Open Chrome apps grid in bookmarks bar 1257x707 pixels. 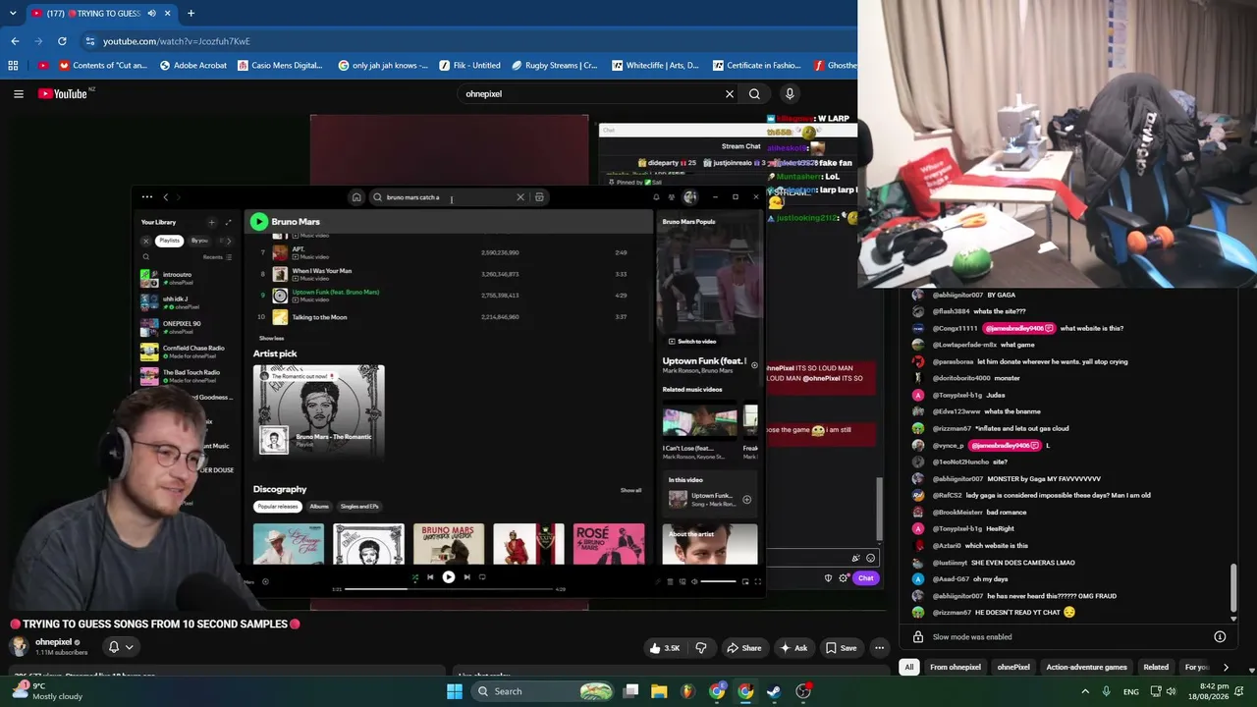[13, 66]
